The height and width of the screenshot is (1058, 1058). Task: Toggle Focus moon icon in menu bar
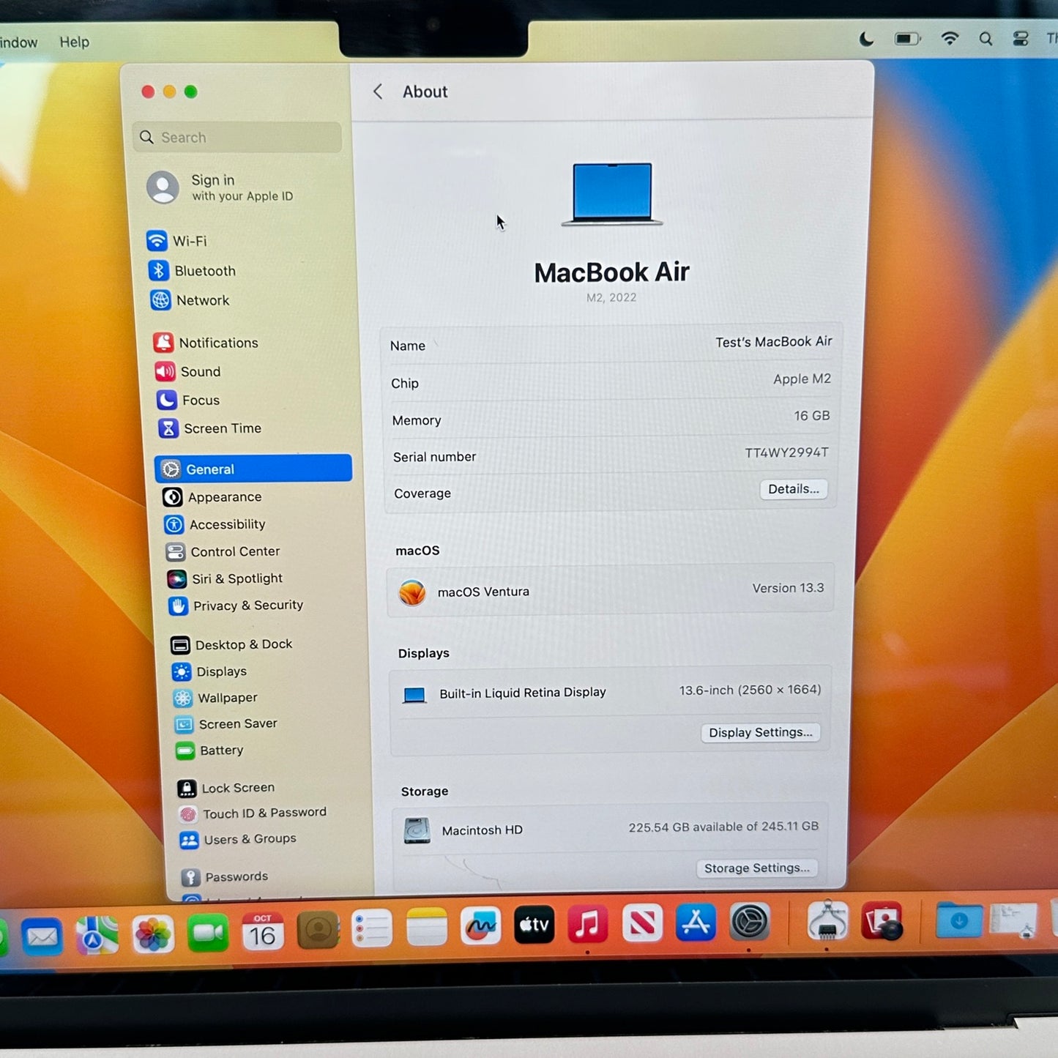pyautogui.click(x=866, y=39)
